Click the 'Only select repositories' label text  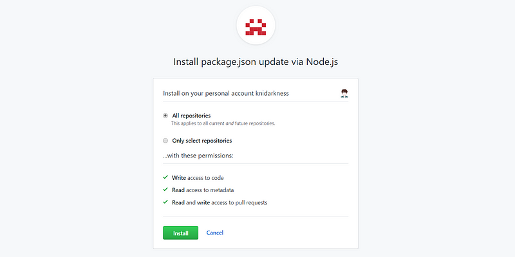click(x=202, y=141)
